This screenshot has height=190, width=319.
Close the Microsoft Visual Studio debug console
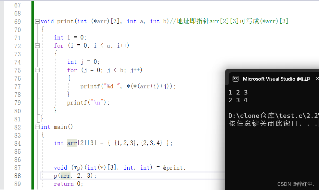317,79
